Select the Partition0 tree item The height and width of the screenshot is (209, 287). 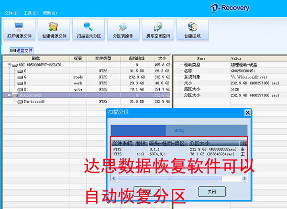(x=34, y=101)
